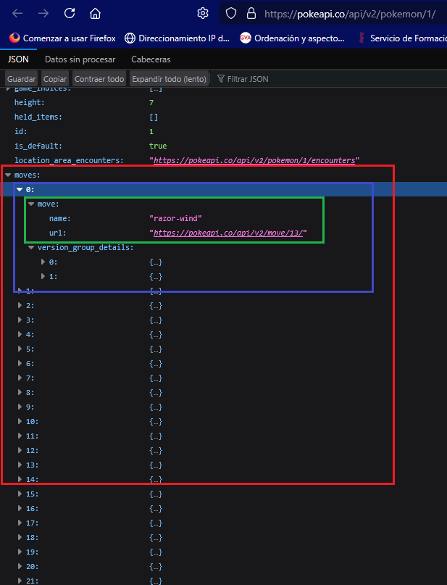Switch to Datos sin procesar tab
The image size is (447, 585).
[80, 59]
